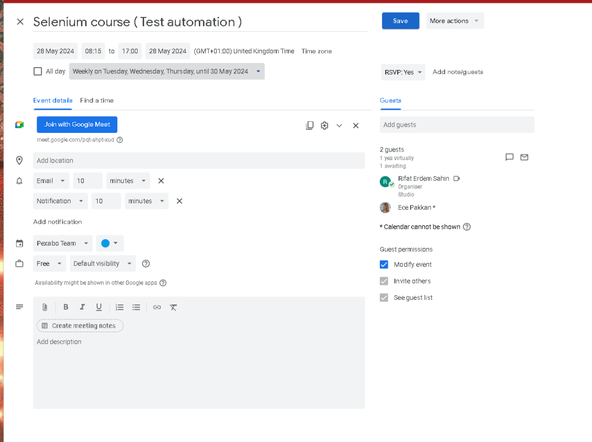Open the RSVP: Yes dropdown
This screenshot has height=442, width=592.
click(x=403, y=72)
